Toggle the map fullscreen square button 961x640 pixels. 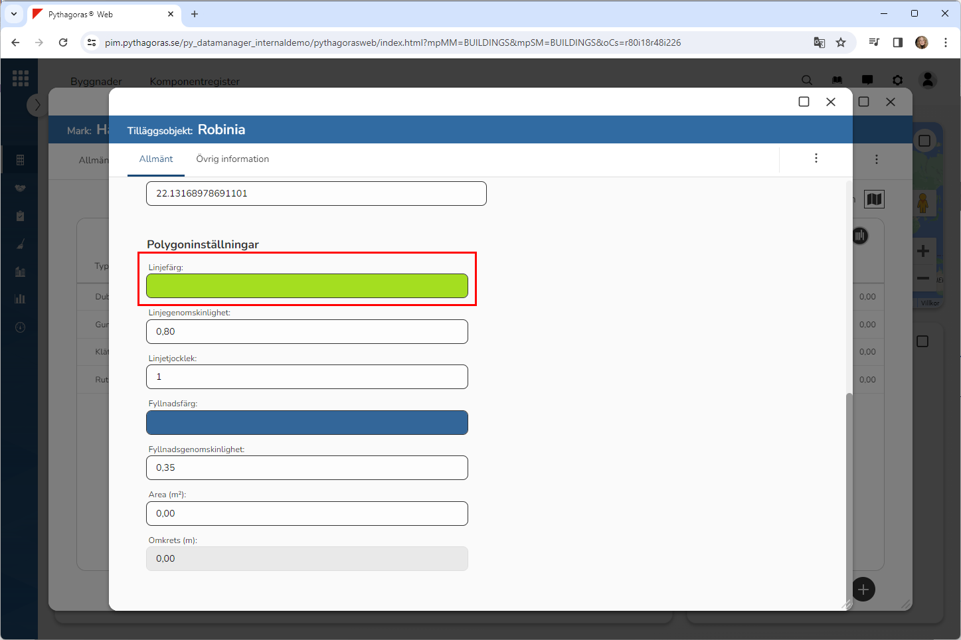pos(924,141)
